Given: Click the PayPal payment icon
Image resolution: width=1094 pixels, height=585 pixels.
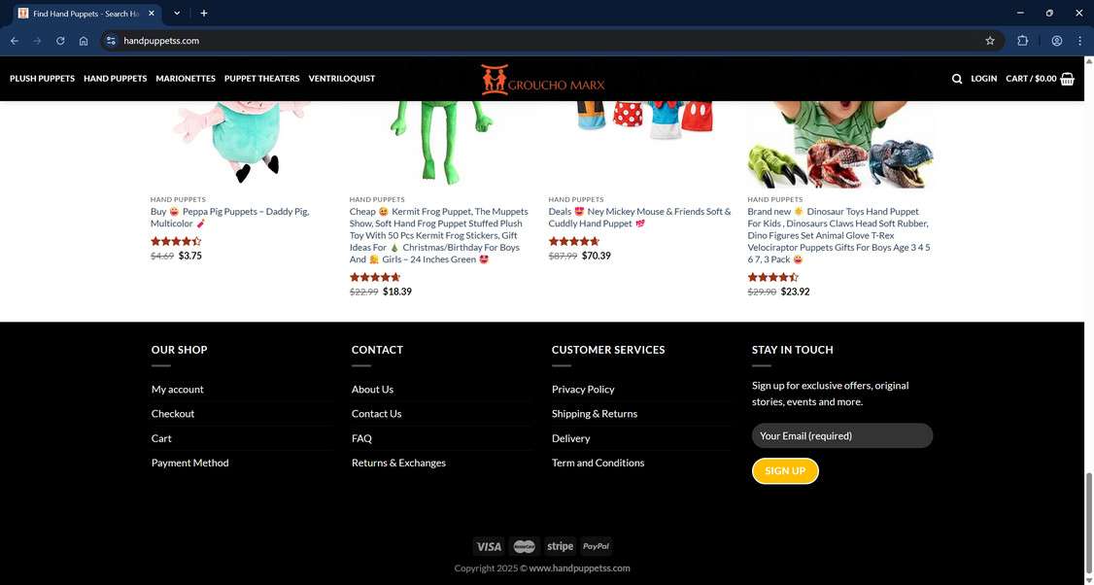Looking at the screenshot, I should [596, 546].
